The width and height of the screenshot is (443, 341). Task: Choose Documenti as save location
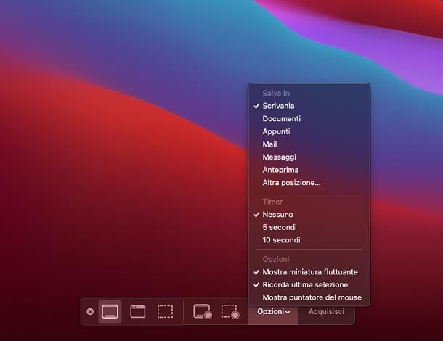(309, 119)
